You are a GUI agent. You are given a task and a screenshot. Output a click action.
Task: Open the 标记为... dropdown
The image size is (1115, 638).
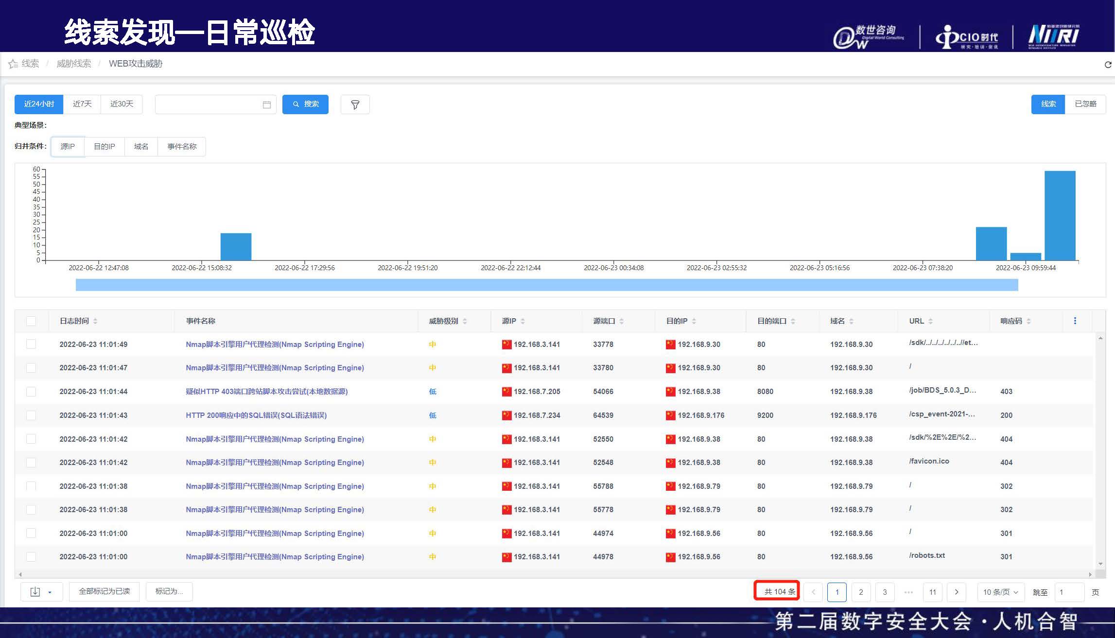point(169,591)
